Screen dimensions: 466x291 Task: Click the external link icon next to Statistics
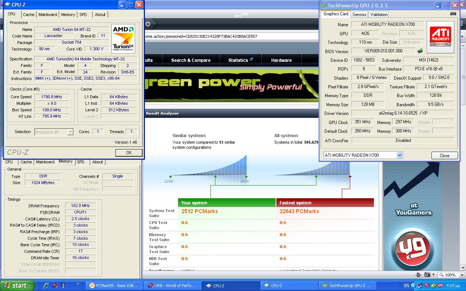click(251, 59)
